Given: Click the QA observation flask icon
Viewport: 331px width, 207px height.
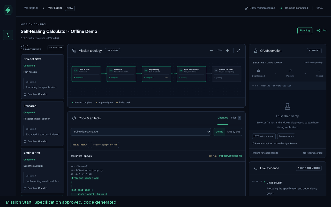Looking at the screenshot, I should click(x=255, y=51).
